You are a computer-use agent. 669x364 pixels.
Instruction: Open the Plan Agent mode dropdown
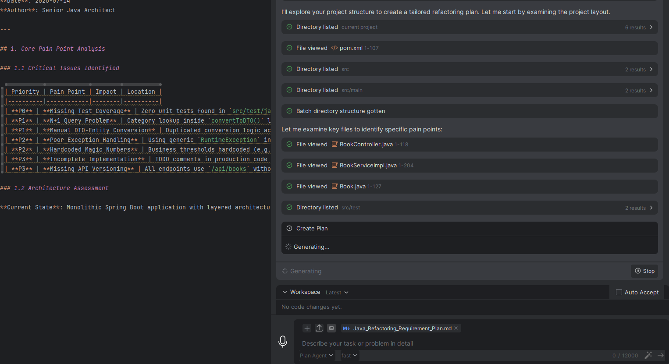tap(316, 355)
